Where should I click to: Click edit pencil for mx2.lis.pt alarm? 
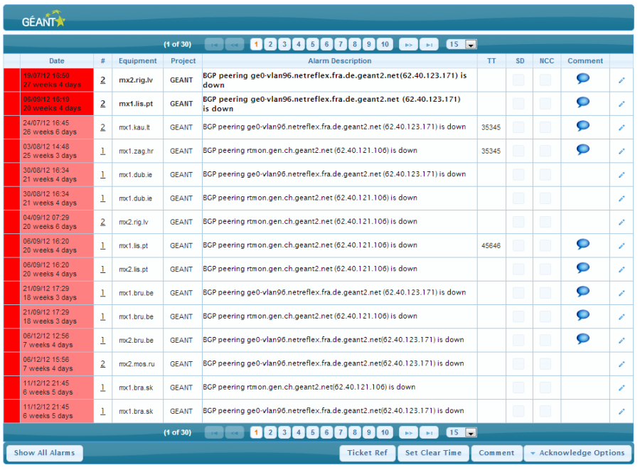[x=622, y=269]
